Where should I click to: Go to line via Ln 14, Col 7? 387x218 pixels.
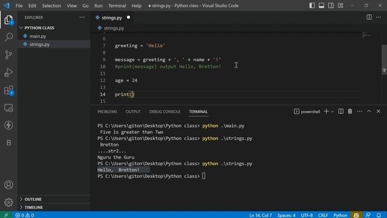pyautogui.click(x=261, y=215)
